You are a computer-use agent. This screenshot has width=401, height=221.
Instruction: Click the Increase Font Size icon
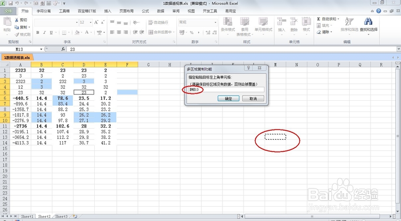[96, 22]
